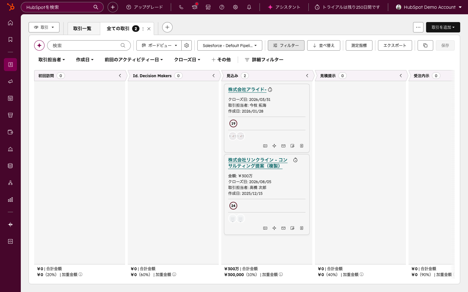Collapse the 見込み pipeline column
This screenshot has width=468, height=292.
pos(307,76)
